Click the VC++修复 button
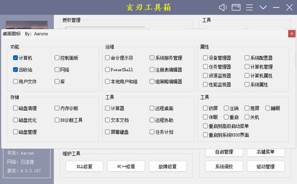297x184 pixels. coord(126,166)
